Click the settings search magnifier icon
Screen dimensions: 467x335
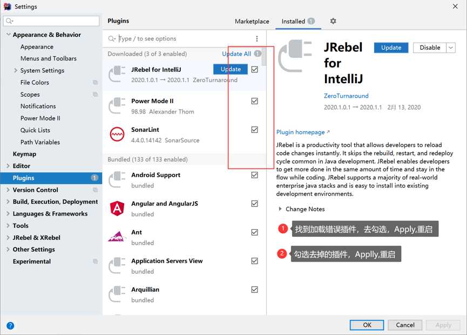click(10, 21)
